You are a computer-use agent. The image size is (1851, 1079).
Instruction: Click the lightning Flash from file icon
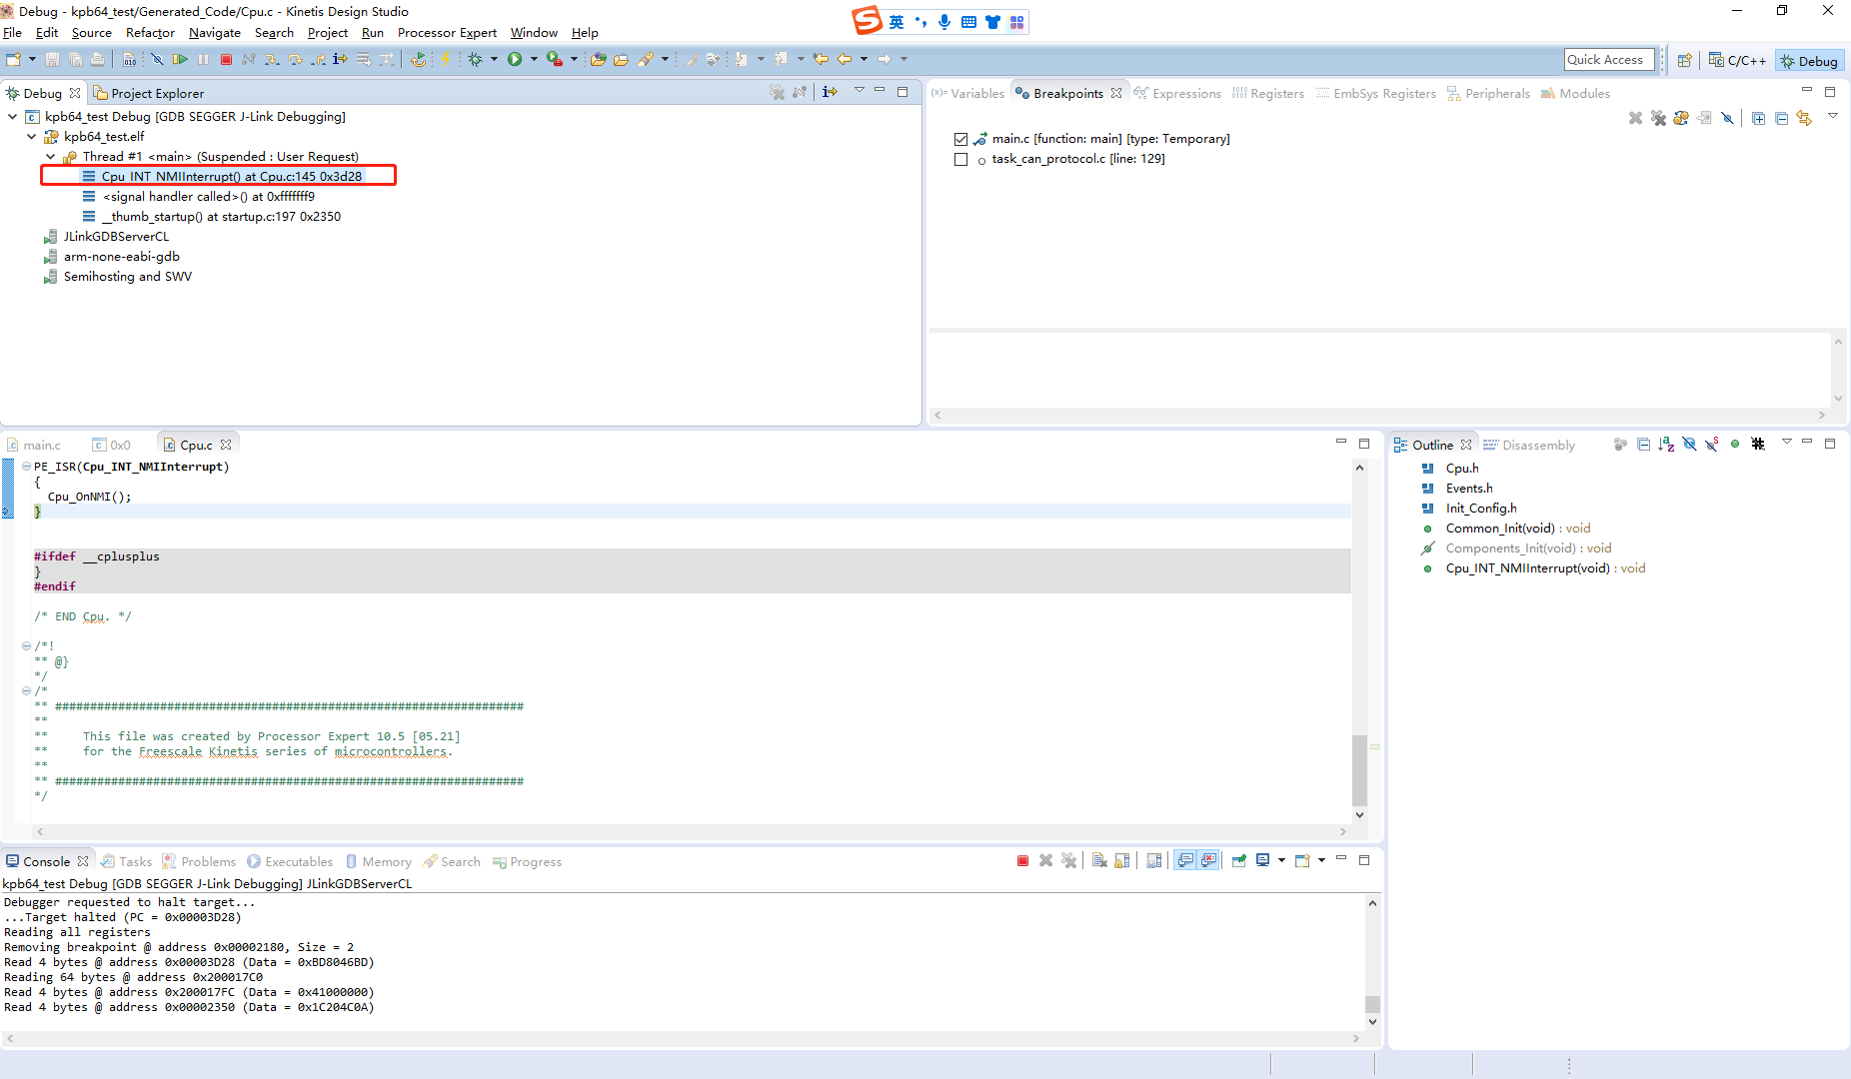[x=446, y=60]
